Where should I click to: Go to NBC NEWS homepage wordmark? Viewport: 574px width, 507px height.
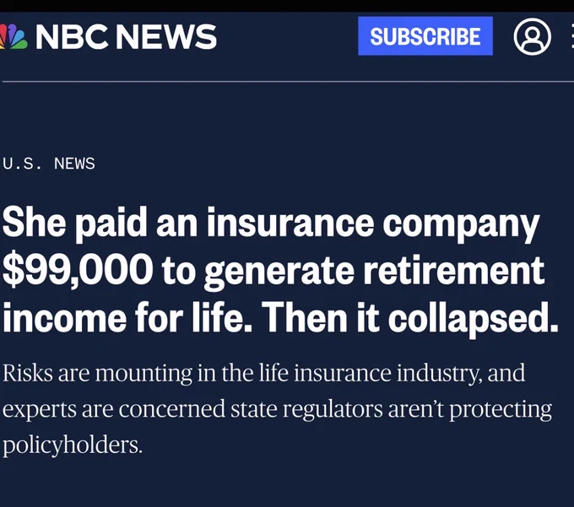[126, 36]
